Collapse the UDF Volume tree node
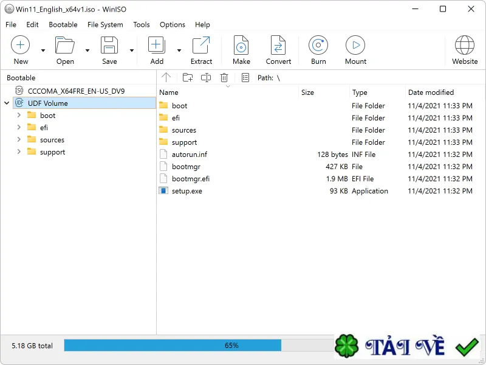 click(7, 103)
